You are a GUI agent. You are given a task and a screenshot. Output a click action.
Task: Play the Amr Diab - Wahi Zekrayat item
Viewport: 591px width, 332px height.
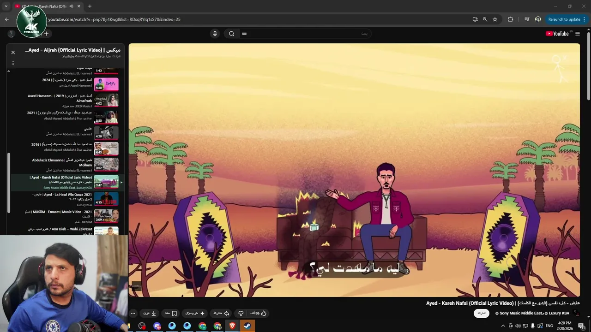(x=67, y=231)
